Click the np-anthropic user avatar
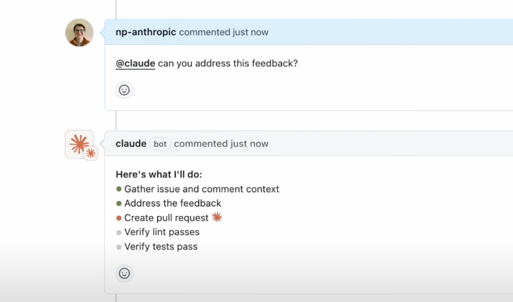The height and width of the screenshot is (302, 513). tap(79, 33)
